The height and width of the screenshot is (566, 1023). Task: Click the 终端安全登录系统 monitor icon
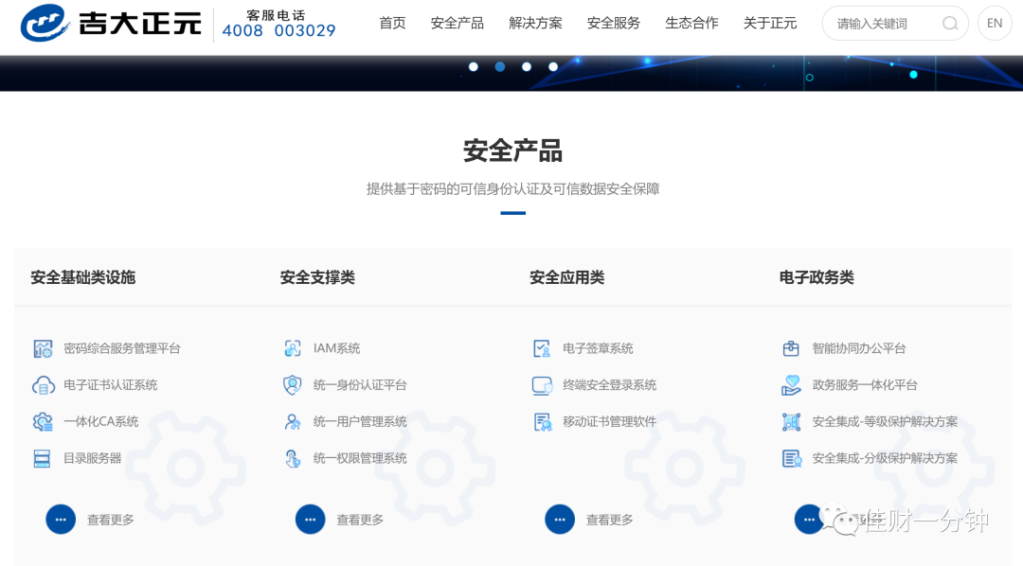tap(542, 385)
